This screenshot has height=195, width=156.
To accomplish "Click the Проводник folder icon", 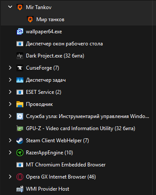I will [20, 104].
